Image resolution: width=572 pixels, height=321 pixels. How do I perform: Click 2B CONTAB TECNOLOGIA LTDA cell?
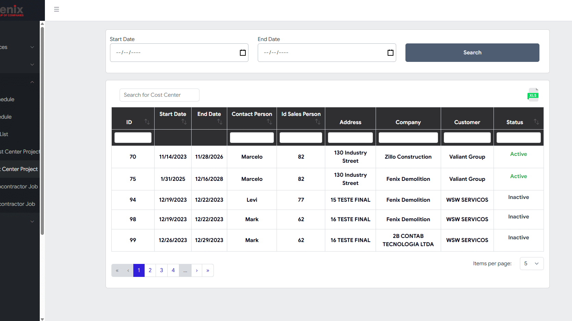[x=408, y=240]
